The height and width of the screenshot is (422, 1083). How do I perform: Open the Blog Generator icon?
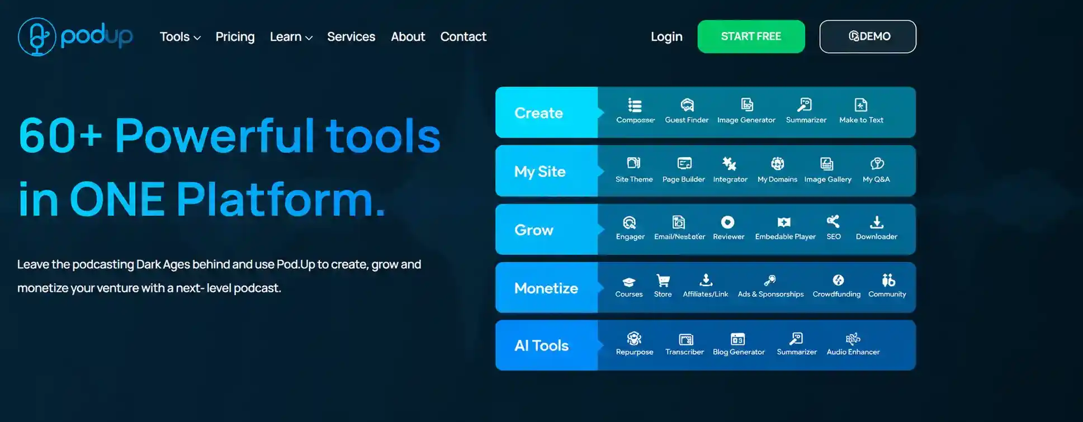(737, 339)
